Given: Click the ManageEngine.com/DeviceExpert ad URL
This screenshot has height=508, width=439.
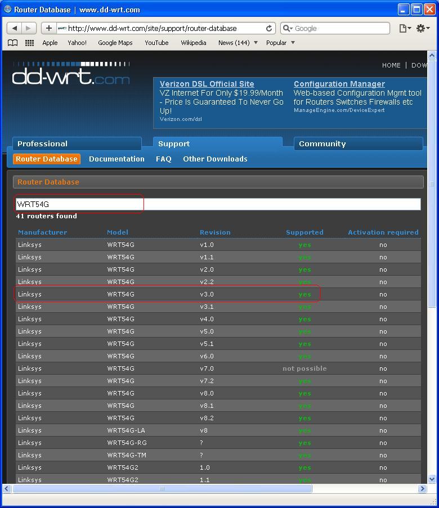Looking at the screenshot, I should [x=339, y=110].
